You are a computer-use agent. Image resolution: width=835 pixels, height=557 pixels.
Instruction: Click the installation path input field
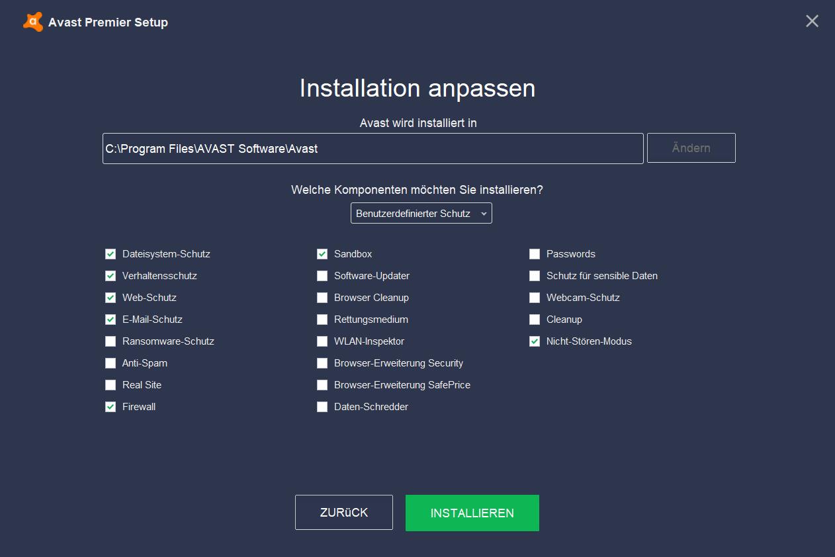(x=373, y=148)
